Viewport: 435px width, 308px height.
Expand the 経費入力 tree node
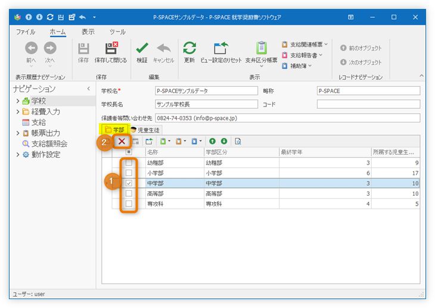[x=18, y=112]
